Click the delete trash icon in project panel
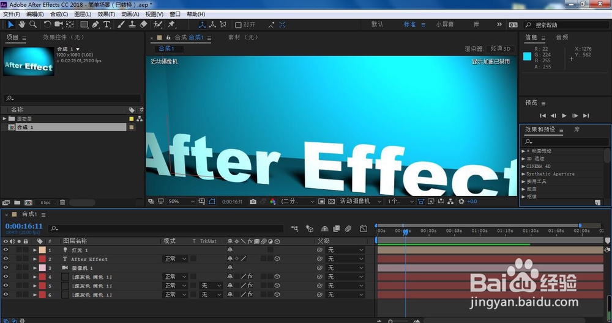 (62, 203)
